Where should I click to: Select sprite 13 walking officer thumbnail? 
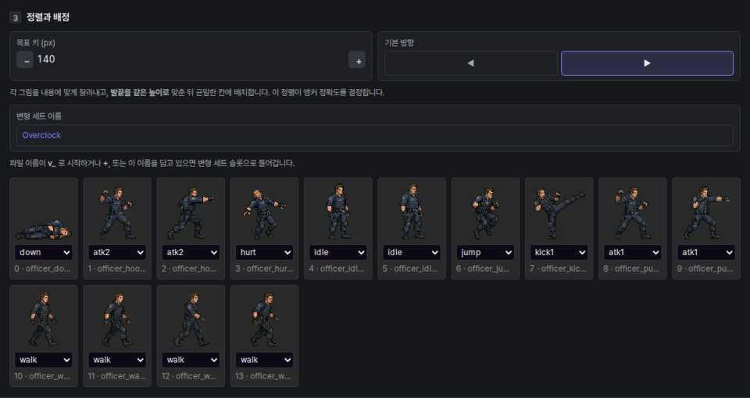[x=265, y=319]
